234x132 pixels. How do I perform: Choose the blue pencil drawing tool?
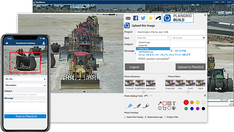pyautogui.click(x=129, y=106)
